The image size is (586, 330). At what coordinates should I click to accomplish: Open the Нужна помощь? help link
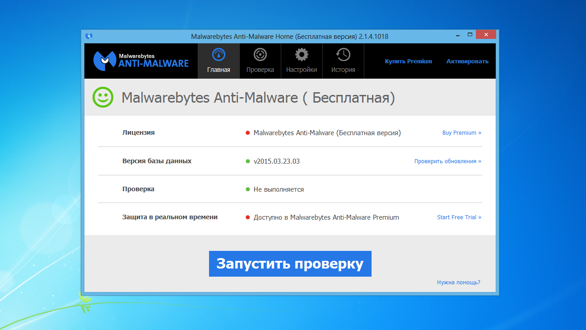[x=459, y=283]
